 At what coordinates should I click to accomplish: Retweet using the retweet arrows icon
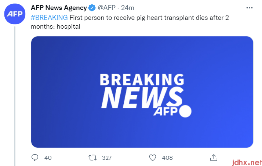(93, 158)
